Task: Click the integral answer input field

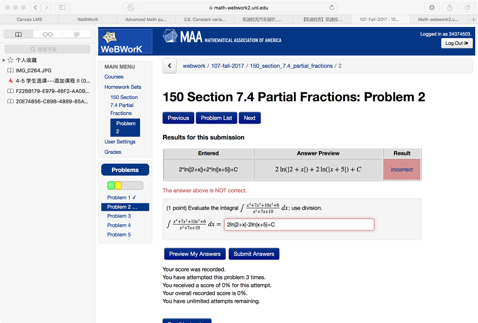Action: (x=299, y=225)
